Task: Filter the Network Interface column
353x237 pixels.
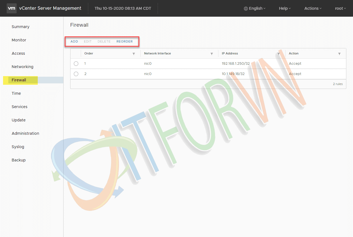Action: (x=212, y=54)
